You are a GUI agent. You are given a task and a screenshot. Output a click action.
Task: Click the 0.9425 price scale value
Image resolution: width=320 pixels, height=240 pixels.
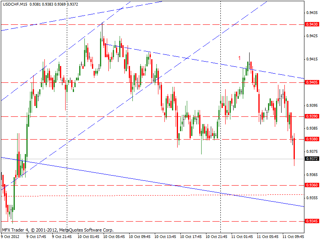(x=312, y=36)
